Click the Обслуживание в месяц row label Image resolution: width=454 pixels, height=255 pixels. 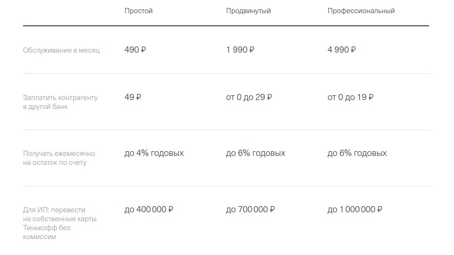tap(62, 50)
